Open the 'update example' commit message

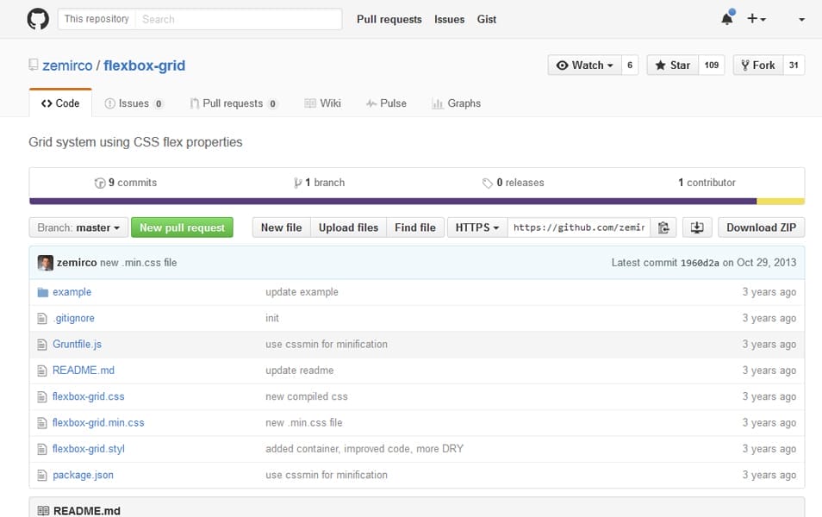(x=302, y=292)
